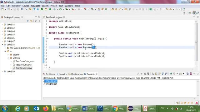Image resolution: width=200 pixels, height=112 pixels.
Task: Click the Run green play button
Action: tap(60, 9)
